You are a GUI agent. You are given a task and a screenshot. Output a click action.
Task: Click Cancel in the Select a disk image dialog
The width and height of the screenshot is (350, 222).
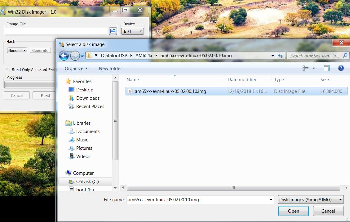[328, 211]
